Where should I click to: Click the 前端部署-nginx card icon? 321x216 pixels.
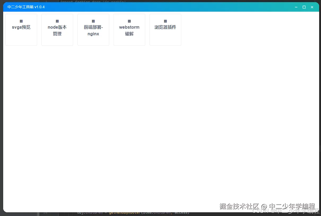[x=93, y=21]
